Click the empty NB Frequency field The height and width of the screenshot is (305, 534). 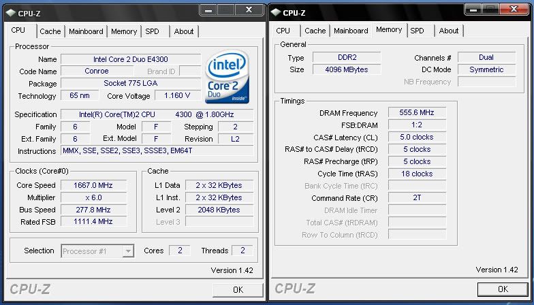point(486,82)
